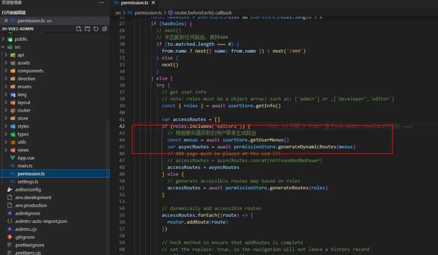Expand the public folder
The height and width of the screenshot is (255, 438).
click(x=21, y=39)
